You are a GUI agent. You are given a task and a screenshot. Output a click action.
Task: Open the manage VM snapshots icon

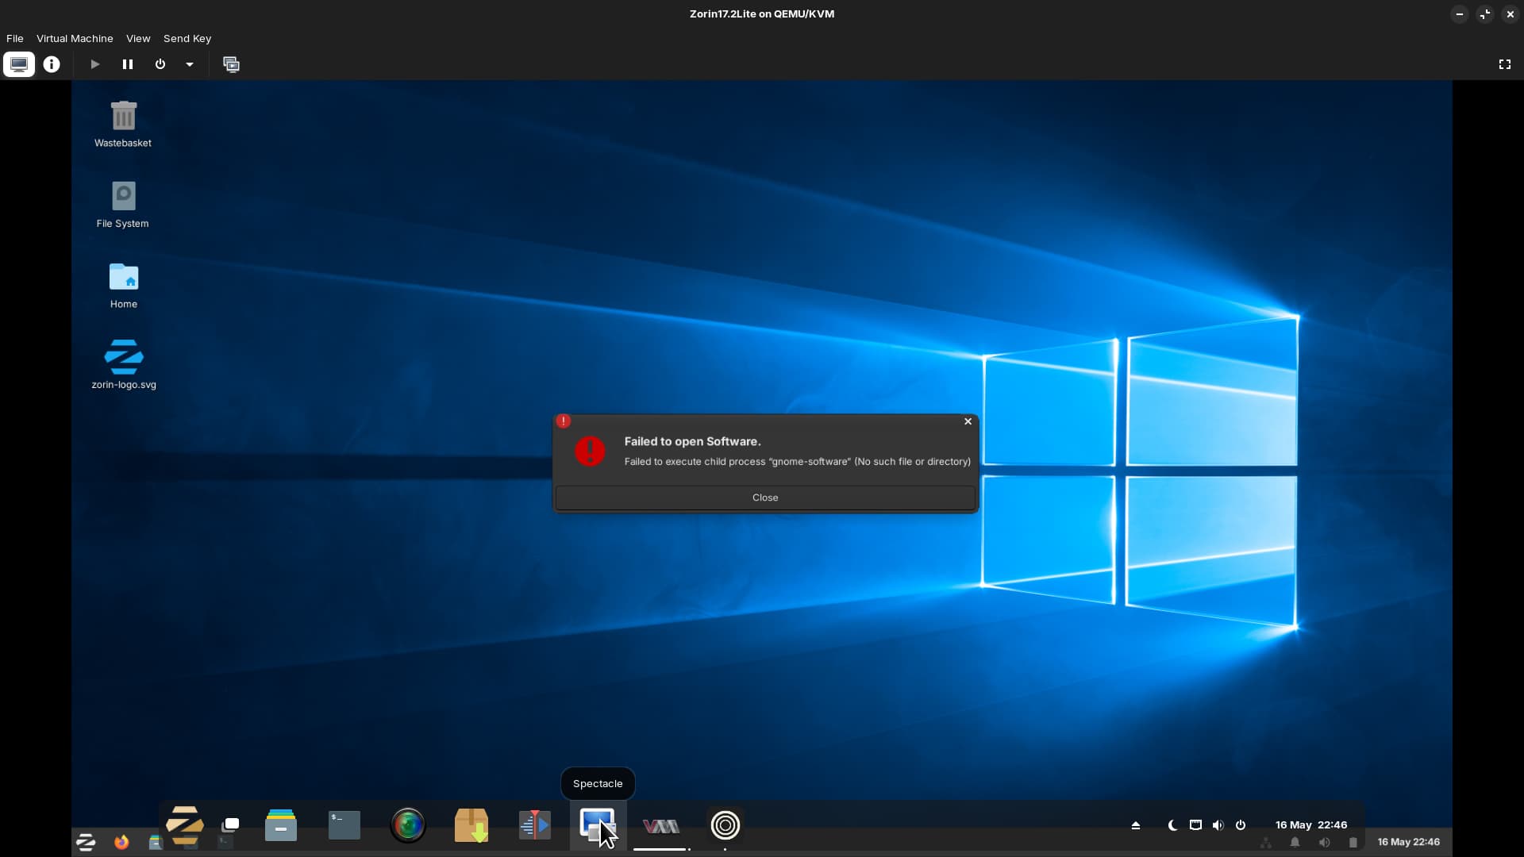[x=231, y=64]
